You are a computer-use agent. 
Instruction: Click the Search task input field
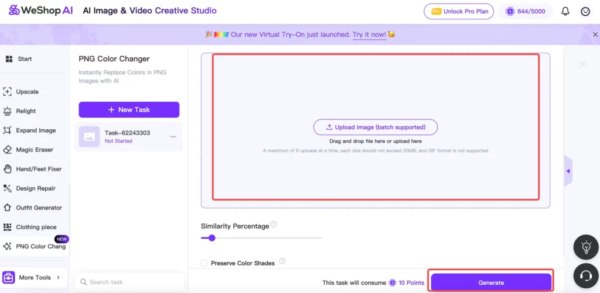(x=129, y=282)
